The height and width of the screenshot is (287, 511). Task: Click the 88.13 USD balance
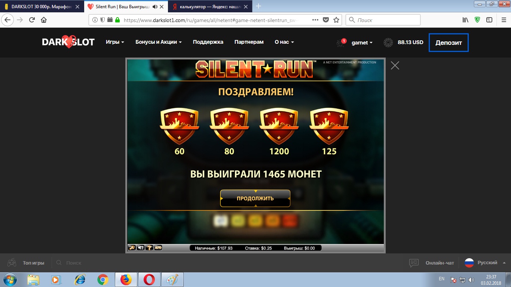click(410, 43)
